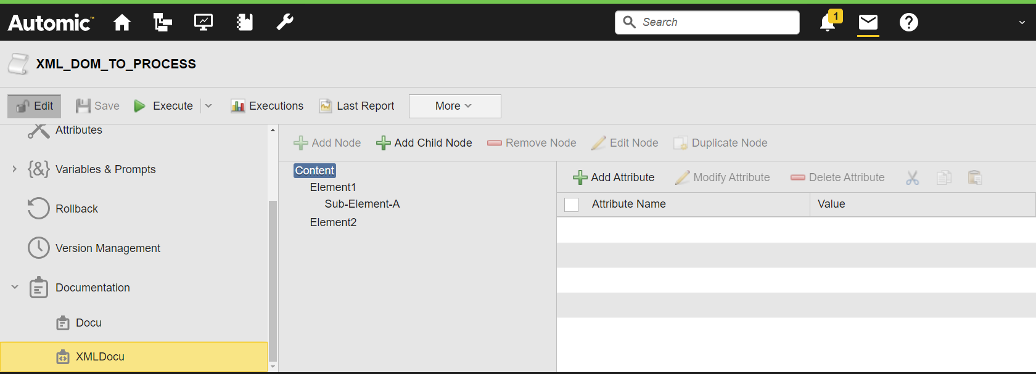Open the Administration wrench icon
The width and height of the screenshot is (1036, 374).
284,22
